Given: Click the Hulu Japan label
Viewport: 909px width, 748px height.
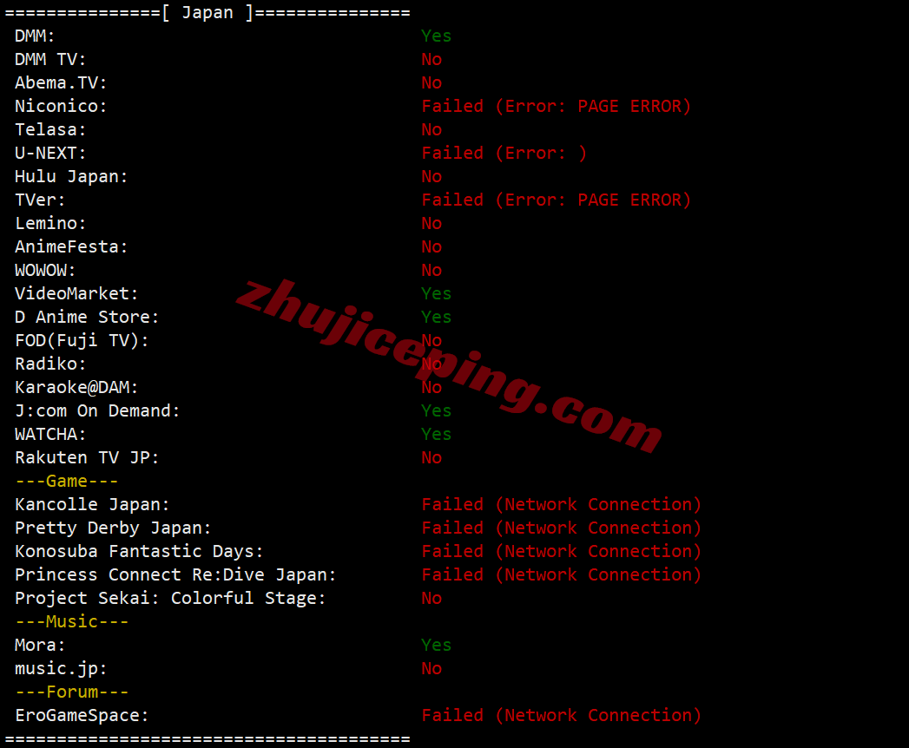Looking at the screenshot, I should 71,177.
